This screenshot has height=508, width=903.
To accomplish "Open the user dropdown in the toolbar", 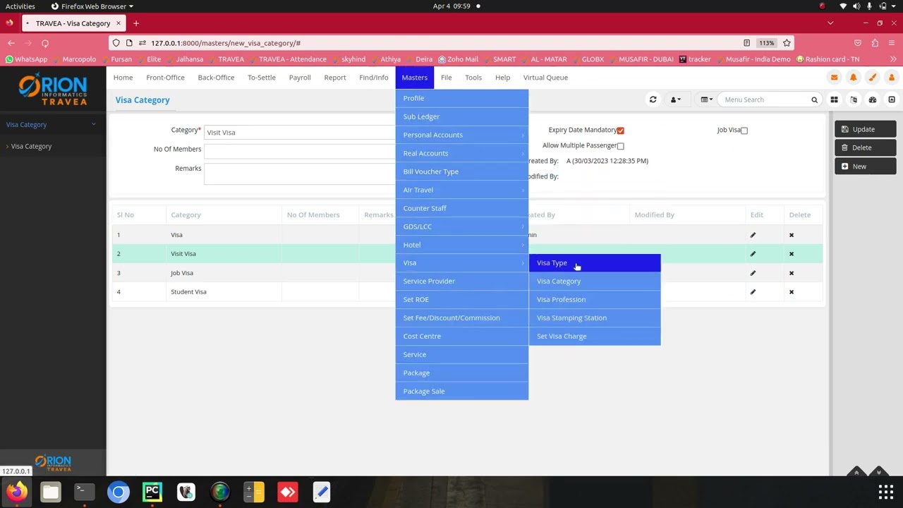I will coord(675,99).
